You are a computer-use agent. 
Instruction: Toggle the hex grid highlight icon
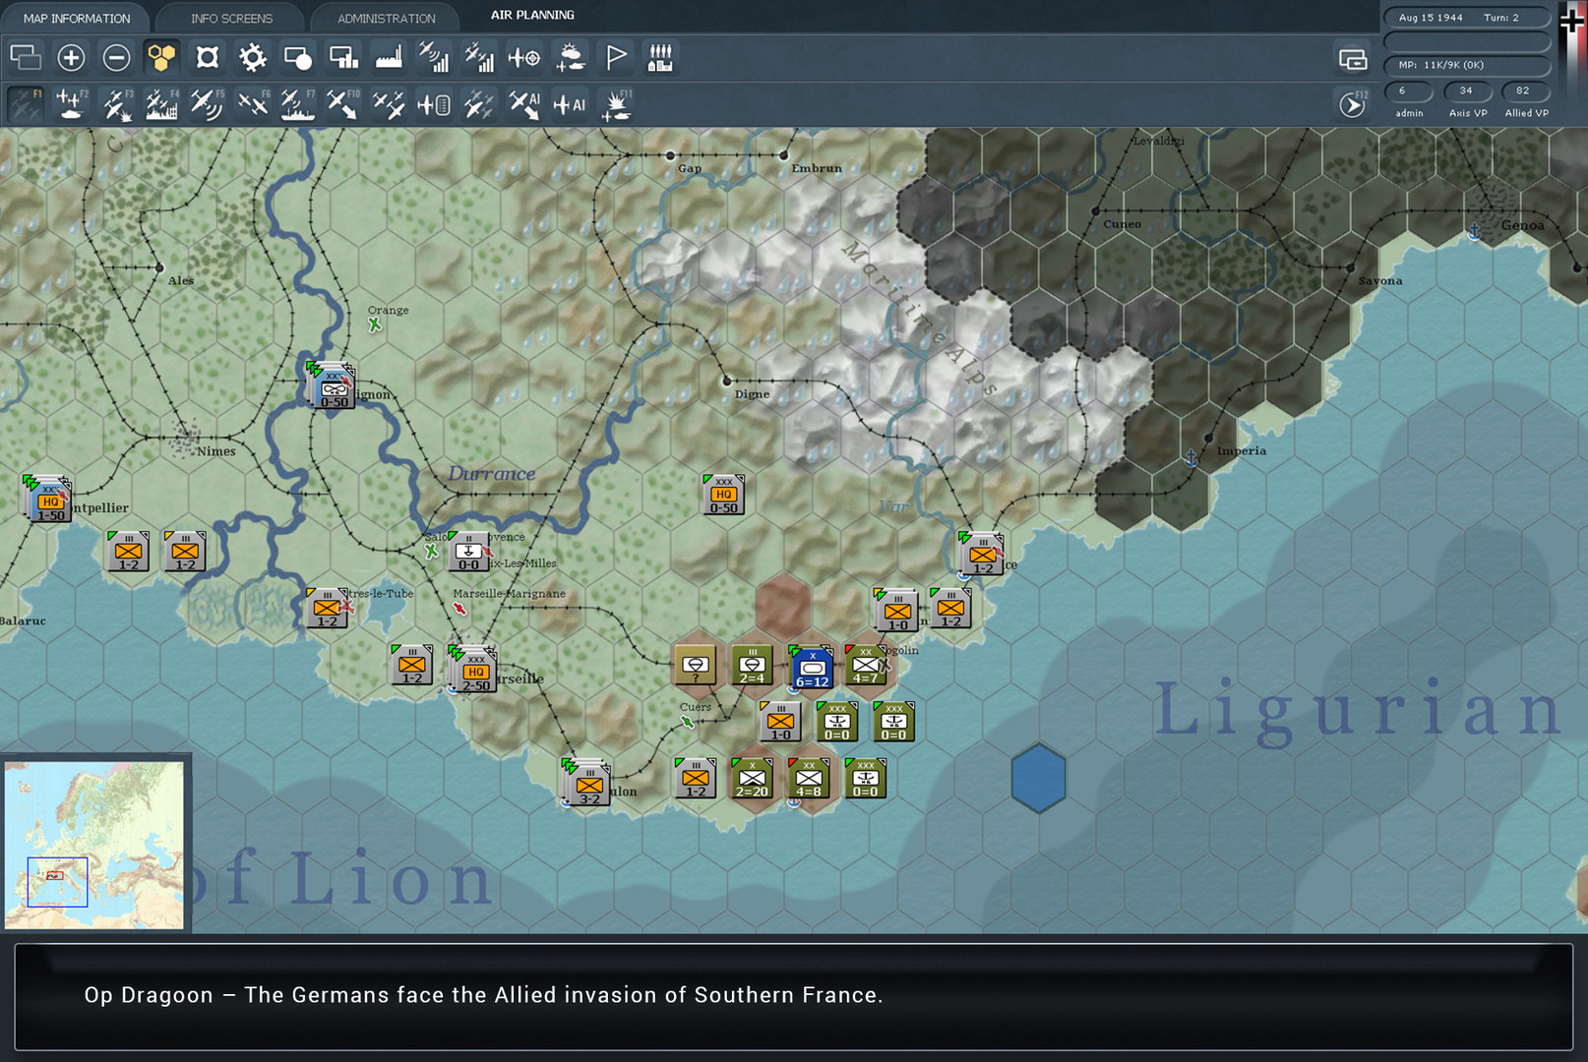[x=163, y=58]
